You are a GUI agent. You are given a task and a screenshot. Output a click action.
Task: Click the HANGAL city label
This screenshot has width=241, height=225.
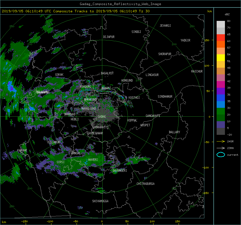coord(76,153)
